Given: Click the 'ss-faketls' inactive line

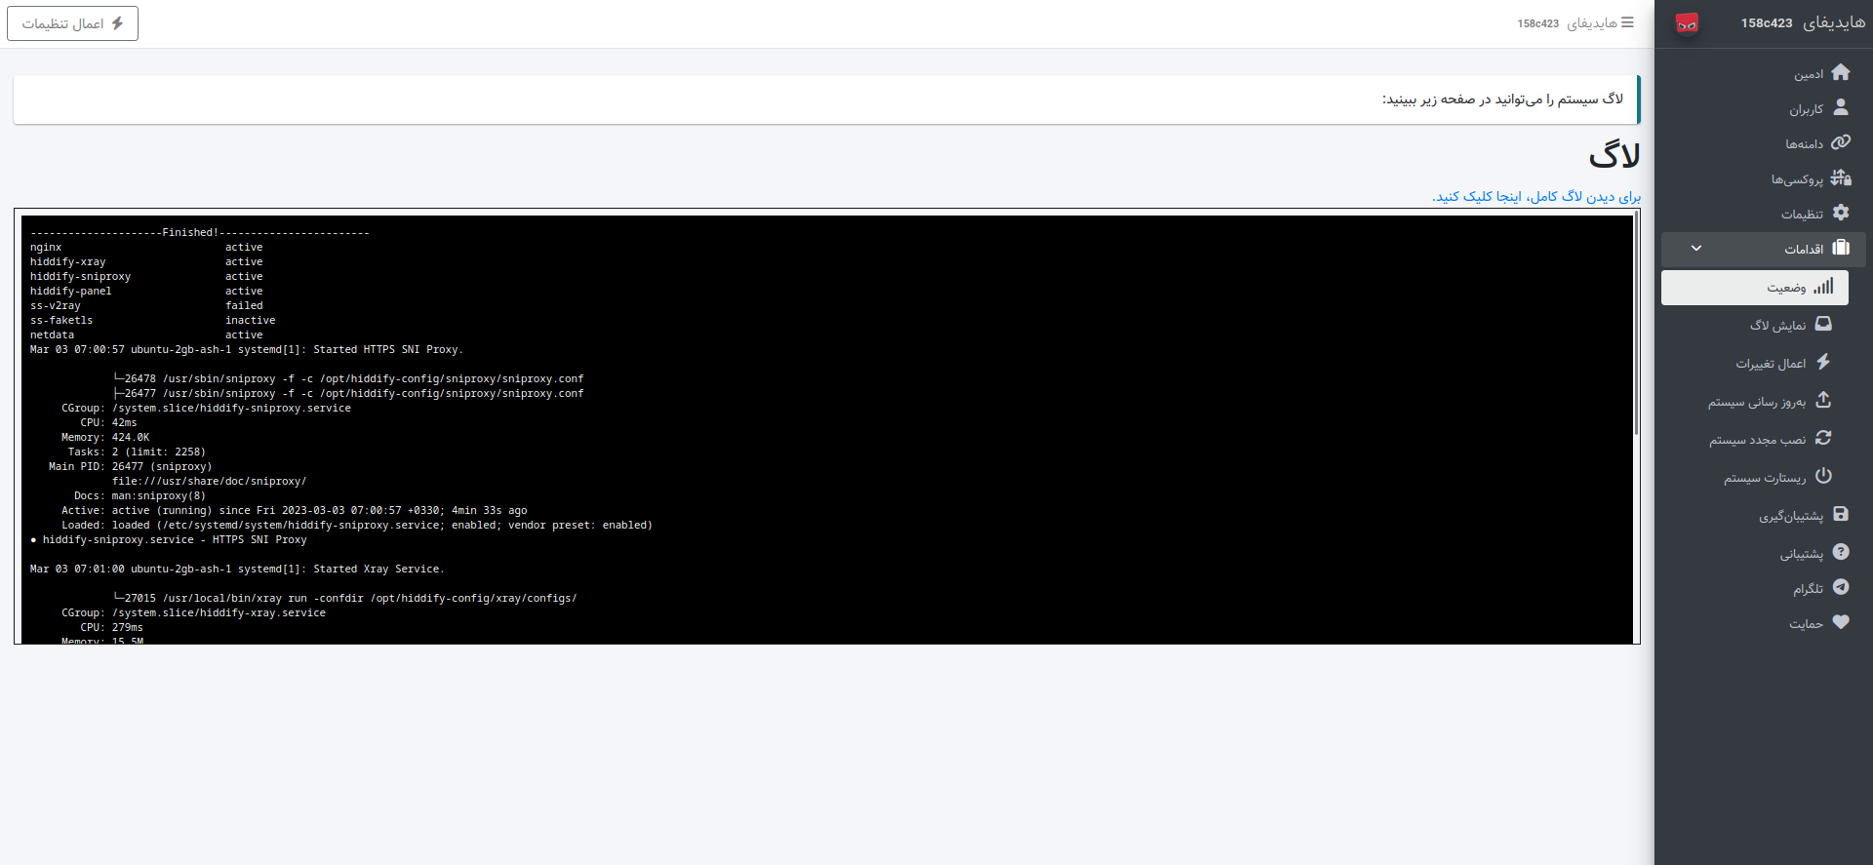Looking at the screenshot, I should pyautogui.click(x=152, y=320).
